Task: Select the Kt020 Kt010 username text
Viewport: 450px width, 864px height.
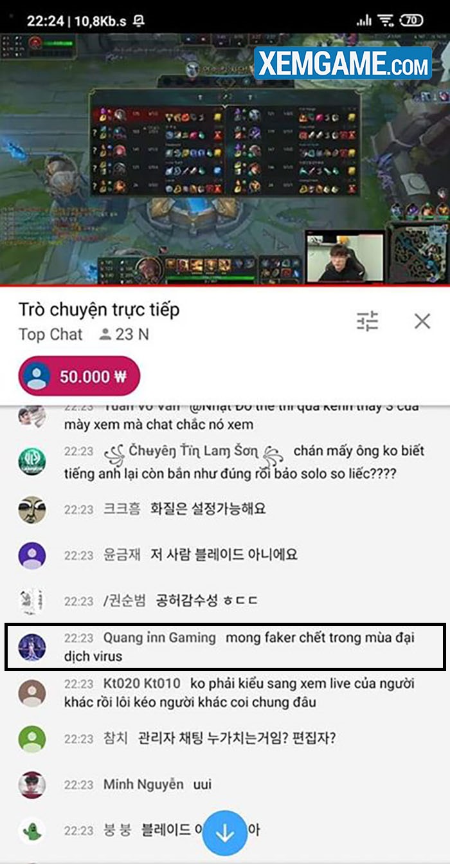Action: (142, 683)
